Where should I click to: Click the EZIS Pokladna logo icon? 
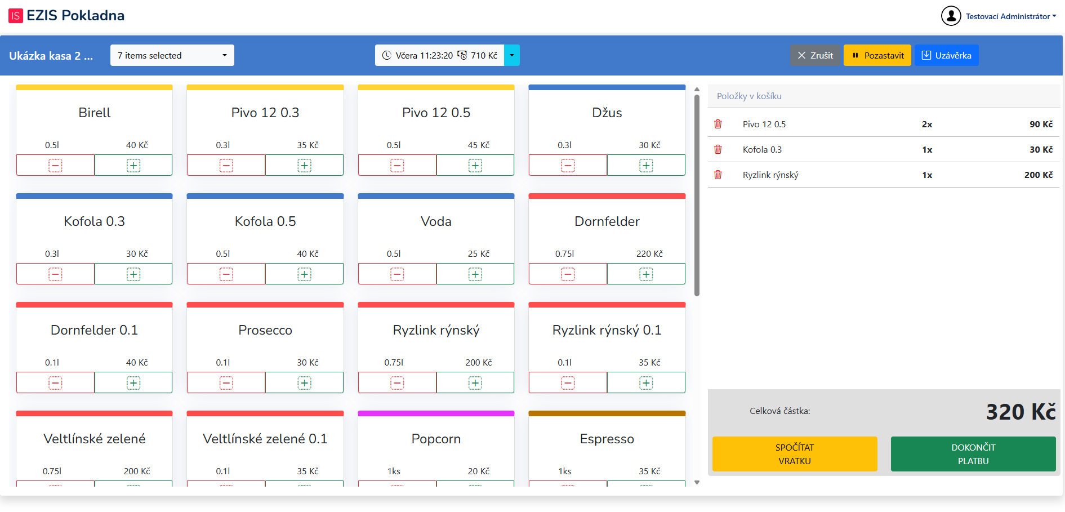[16, 16]
